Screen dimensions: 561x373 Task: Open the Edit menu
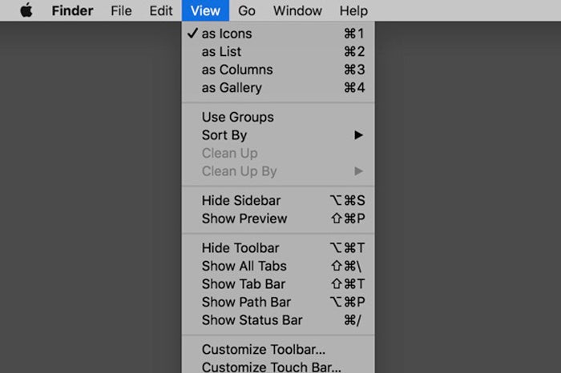pyautogui.click(x=160, y=10)
